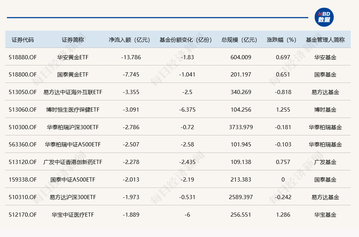Click share change value -6.375
Image resolution: width=359 pixels, height=237 pixels.
187,110
